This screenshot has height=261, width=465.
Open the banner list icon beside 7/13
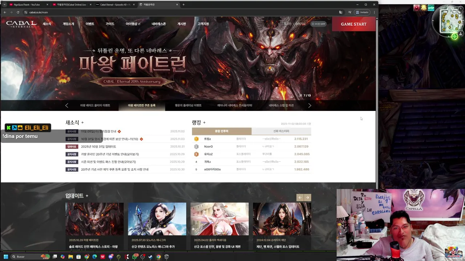click(300, 95)
